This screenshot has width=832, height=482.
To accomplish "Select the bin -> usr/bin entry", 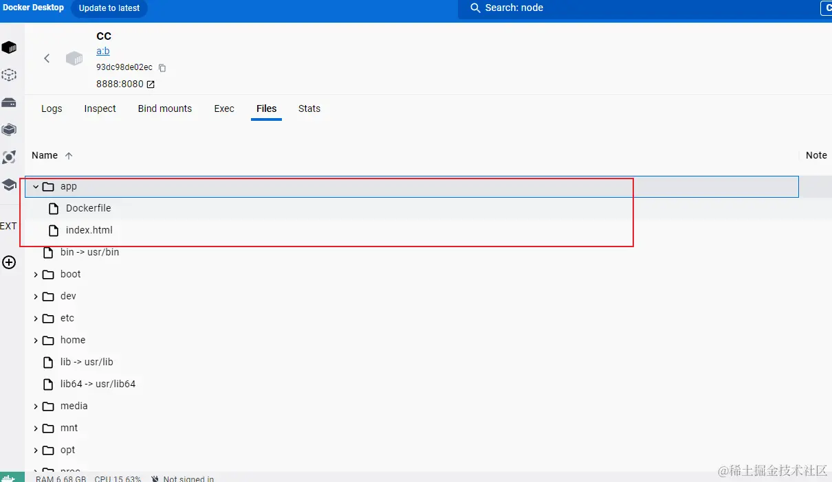I will 89,252.
